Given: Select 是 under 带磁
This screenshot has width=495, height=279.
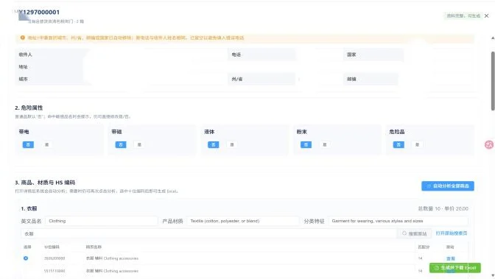Looking at the screenshot, I should click(139, 144).
